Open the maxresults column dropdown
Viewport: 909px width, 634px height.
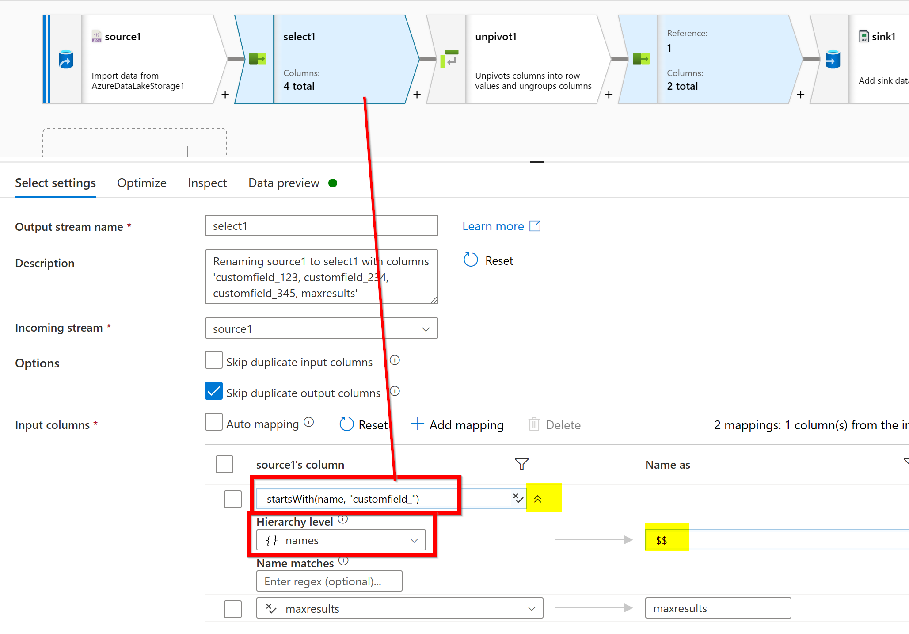(399, 608)
